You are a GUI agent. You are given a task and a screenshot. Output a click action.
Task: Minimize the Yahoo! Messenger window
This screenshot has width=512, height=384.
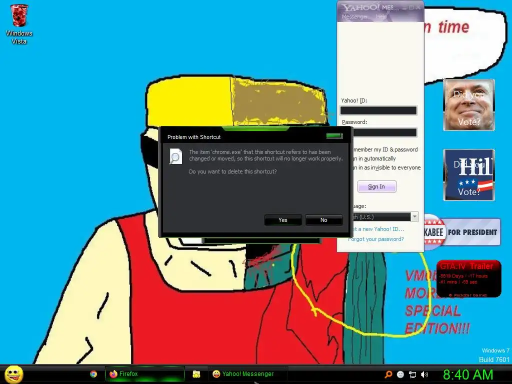(404, 7)
